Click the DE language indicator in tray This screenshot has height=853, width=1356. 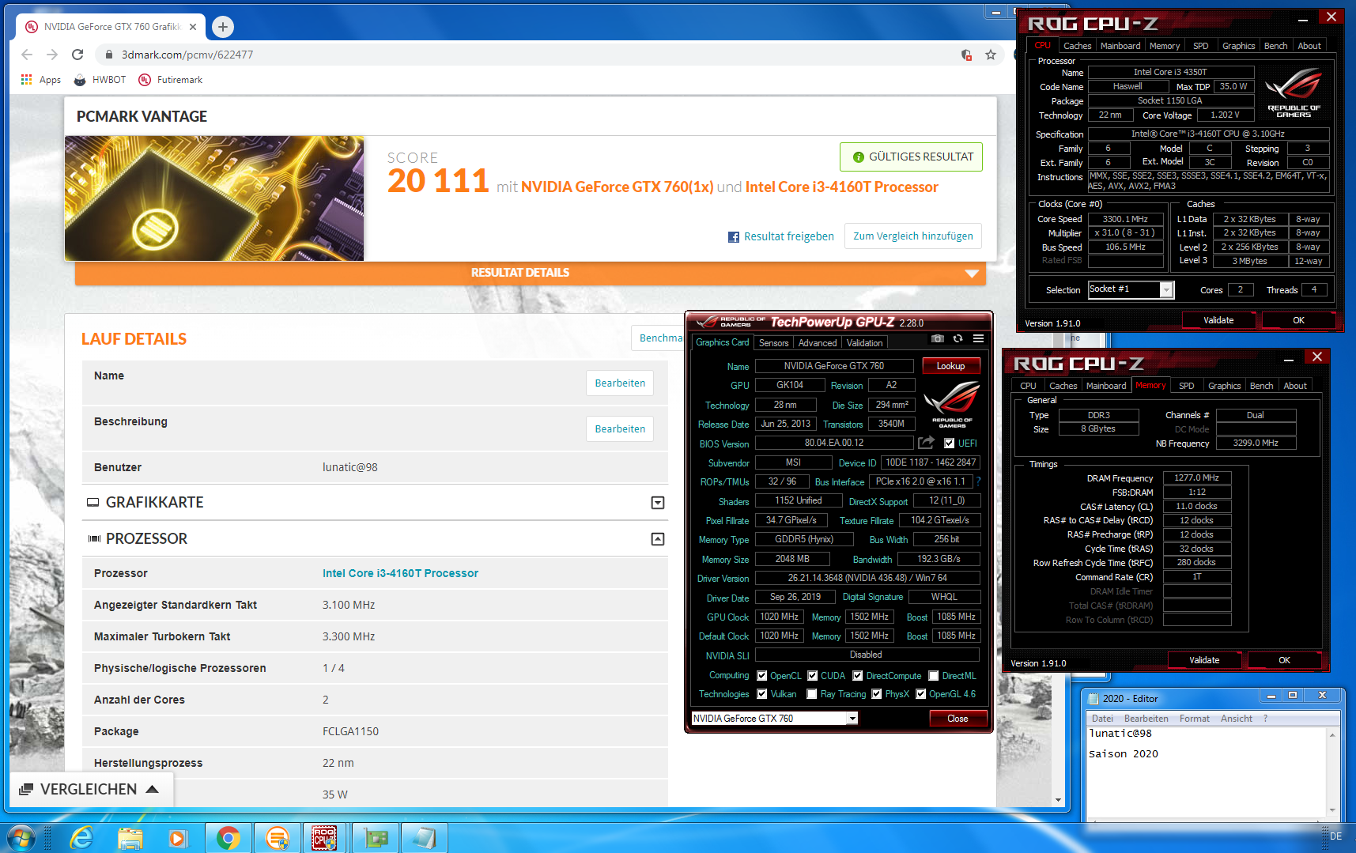(x=1335, y=836)
